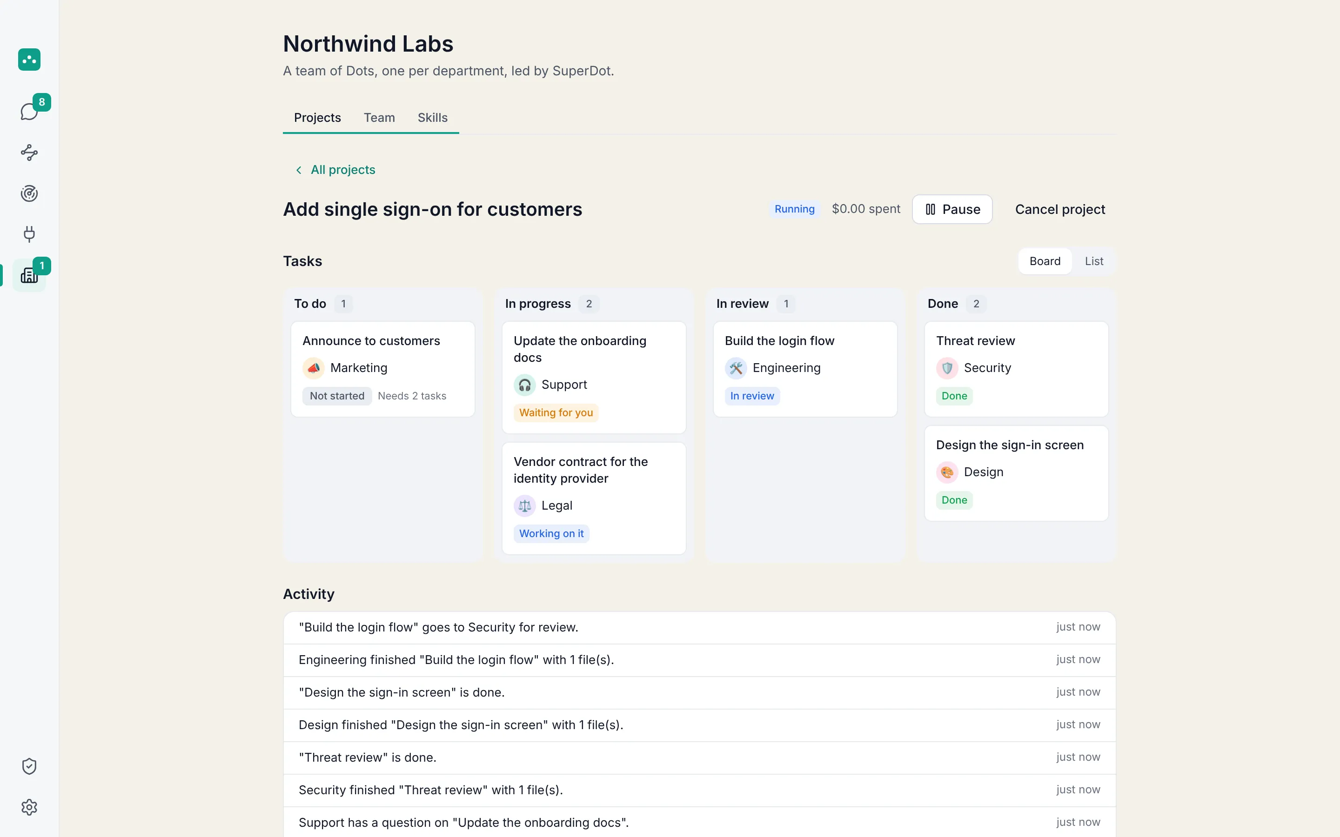Pause the running project
Image resolution: width=1340 pixels, height=837 pixels.
coord(952,209)
